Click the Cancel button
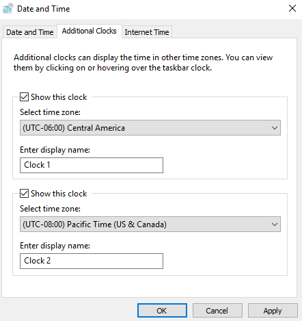302x321 pixels. [217, 311]
